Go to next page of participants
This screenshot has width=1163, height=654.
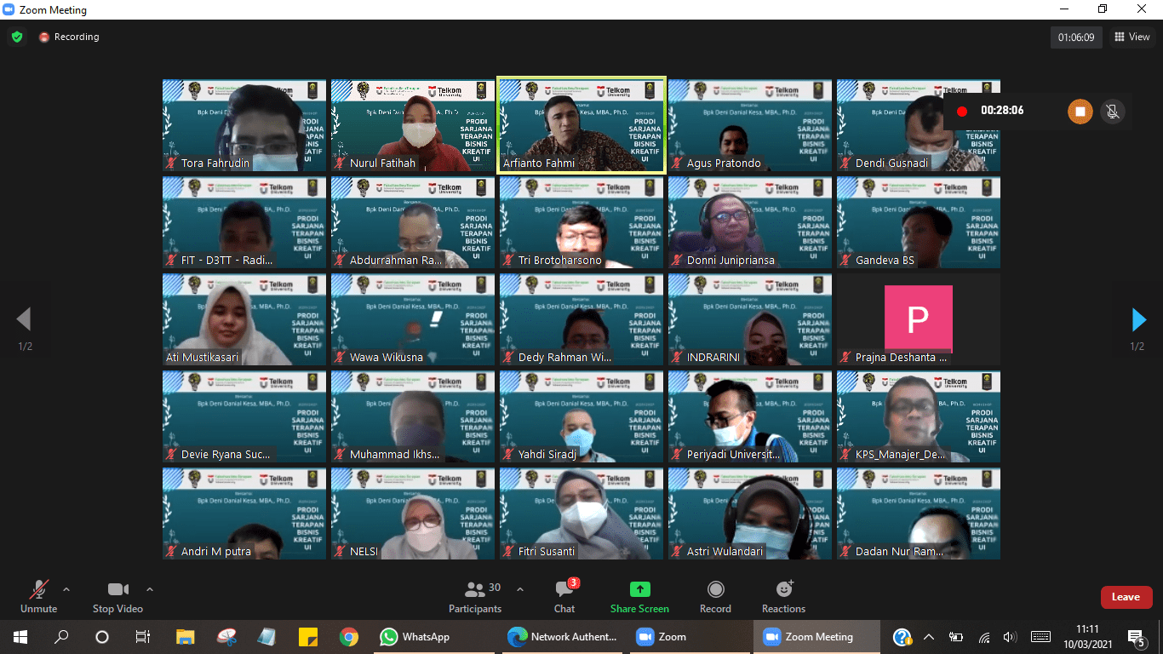[1138, 319]
